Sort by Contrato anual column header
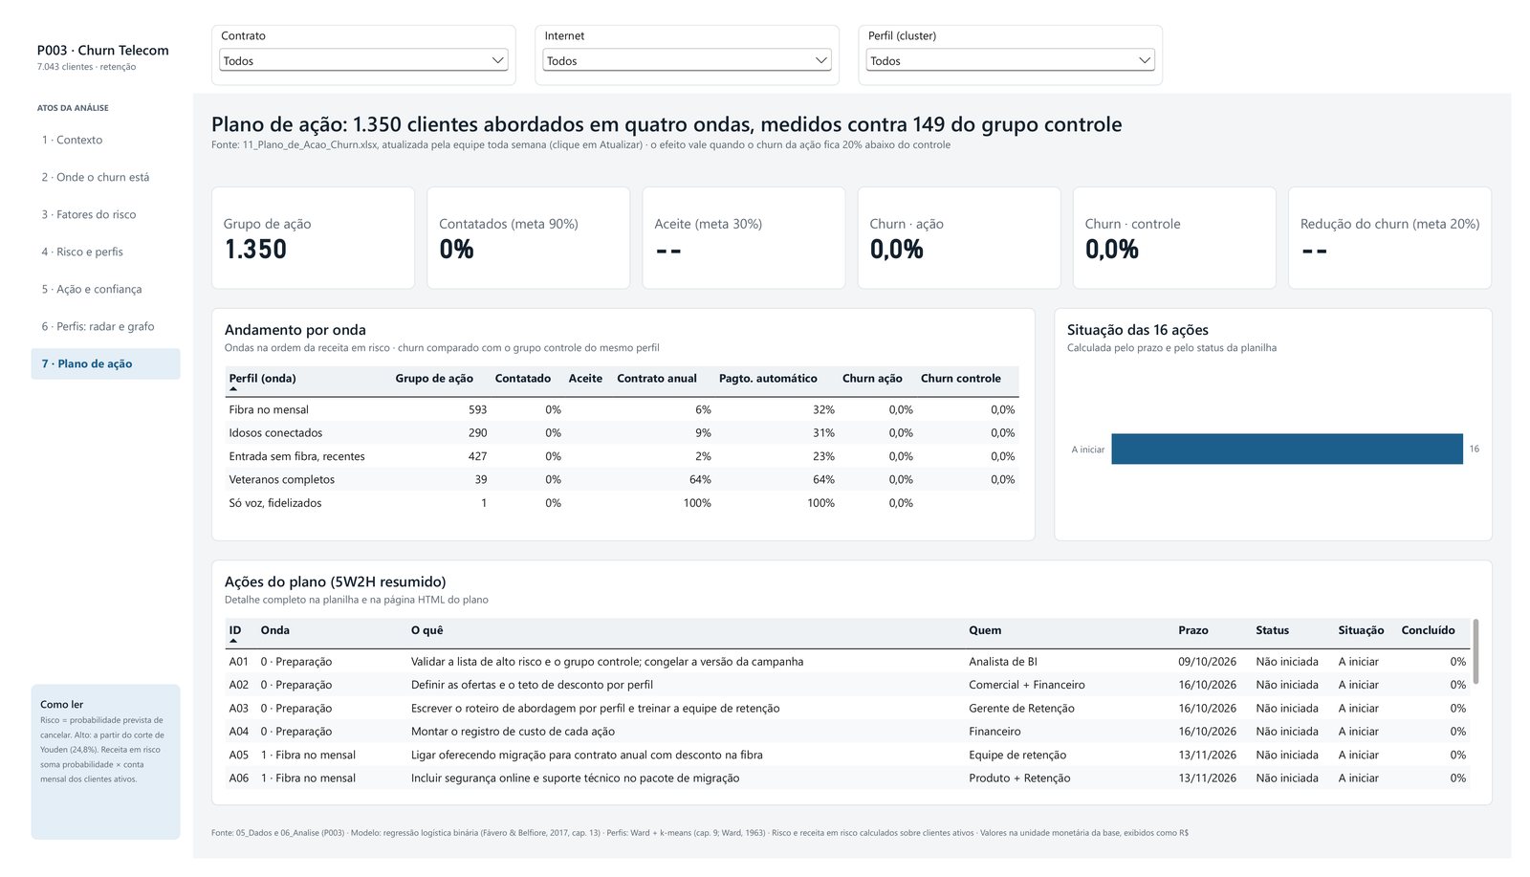Image resolution: width=1530 pixels, height=877 pixels. pyautogui.click(x=657, y=379)
